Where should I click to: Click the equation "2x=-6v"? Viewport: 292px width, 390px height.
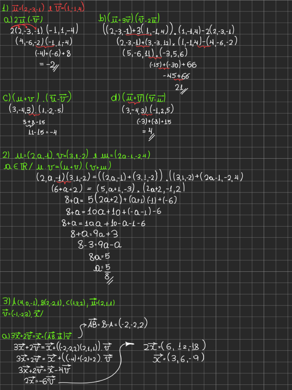[x=40, y=381]
